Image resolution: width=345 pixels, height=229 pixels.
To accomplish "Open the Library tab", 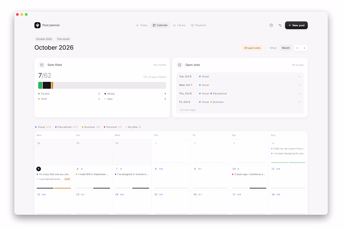I will (179, 25).
